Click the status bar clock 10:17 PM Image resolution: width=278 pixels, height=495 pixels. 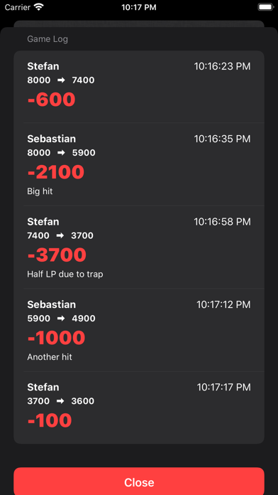(139, 8)
